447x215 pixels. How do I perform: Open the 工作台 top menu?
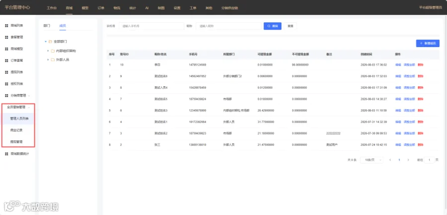point(52,8)
